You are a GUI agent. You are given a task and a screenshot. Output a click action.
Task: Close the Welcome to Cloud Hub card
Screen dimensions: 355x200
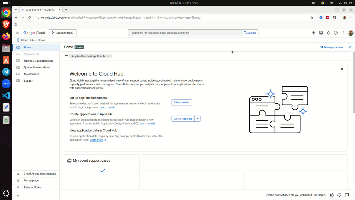point(342,69)
